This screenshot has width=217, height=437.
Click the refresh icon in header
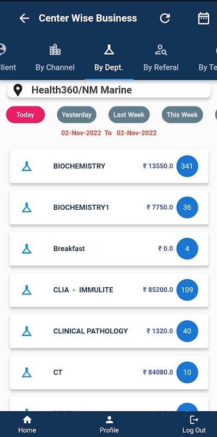[x=165, y=19]
